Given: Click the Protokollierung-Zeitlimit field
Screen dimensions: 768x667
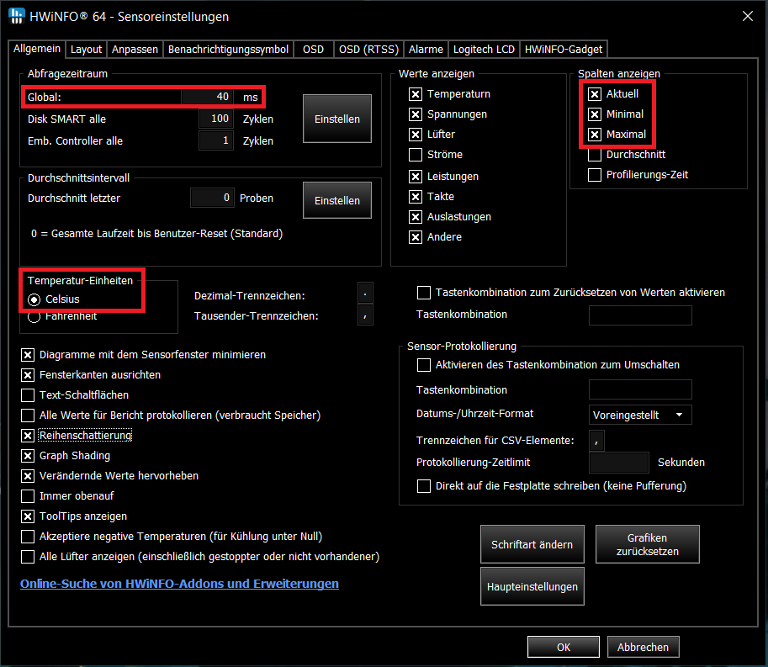Looking at the screenshot, I should click(x=619, y=463).
